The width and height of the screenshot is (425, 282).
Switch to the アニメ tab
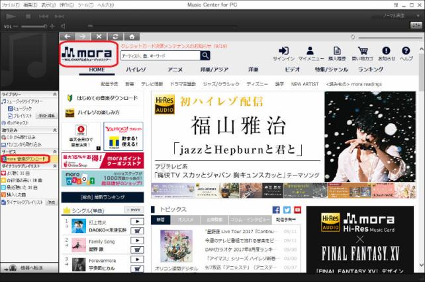click(175, 70)
